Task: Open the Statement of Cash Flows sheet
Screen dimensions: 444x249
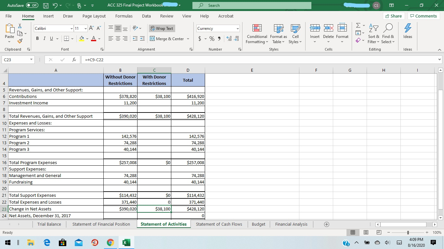Action: [x=219, y=224]
